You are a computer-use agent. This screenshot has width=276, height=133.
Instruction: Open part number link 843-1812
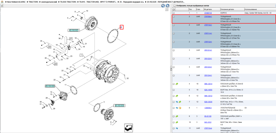coord(208,122)
